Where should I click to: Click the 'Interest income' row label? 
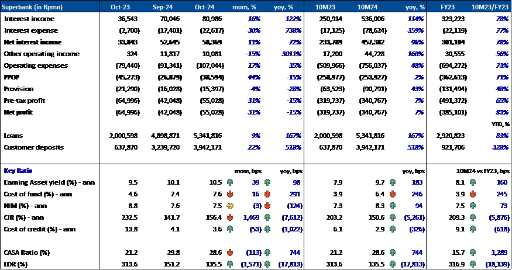pyautogui.click(x=29, y=19)
